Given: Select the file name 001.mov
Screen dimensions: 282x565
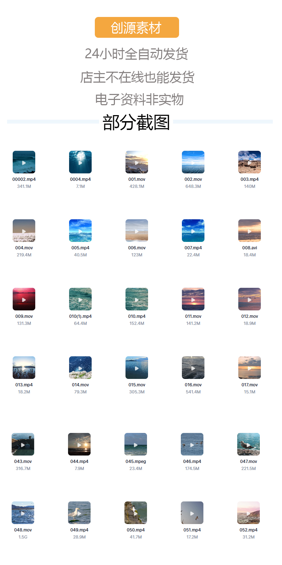Looking at the screenshot, I should pyautogui.click(x=137, y=179).
